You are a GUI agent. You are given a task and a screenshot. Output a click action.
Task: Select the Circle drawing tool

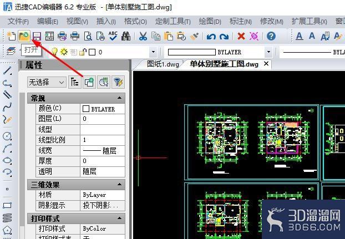tap(7, 136)
